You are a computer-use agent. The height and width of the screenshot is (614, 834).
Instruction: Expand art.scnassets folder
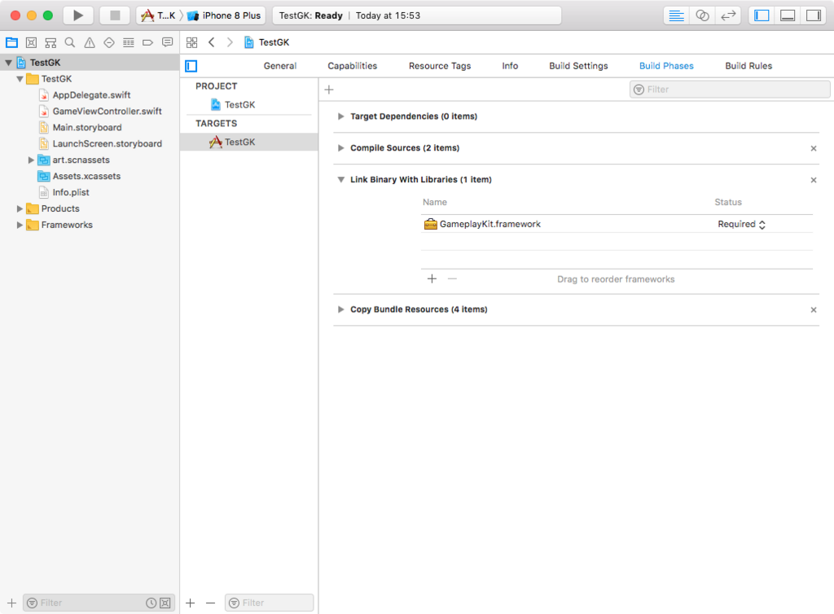pyautogui.click(x=31, y=160)
